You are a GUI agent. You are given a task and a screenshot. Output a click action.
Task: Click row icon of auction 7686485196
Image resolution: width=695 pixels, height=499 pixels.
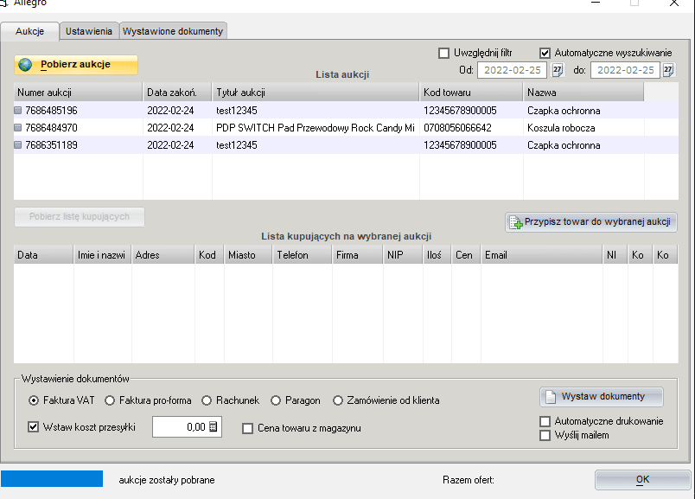coord(19,111)
